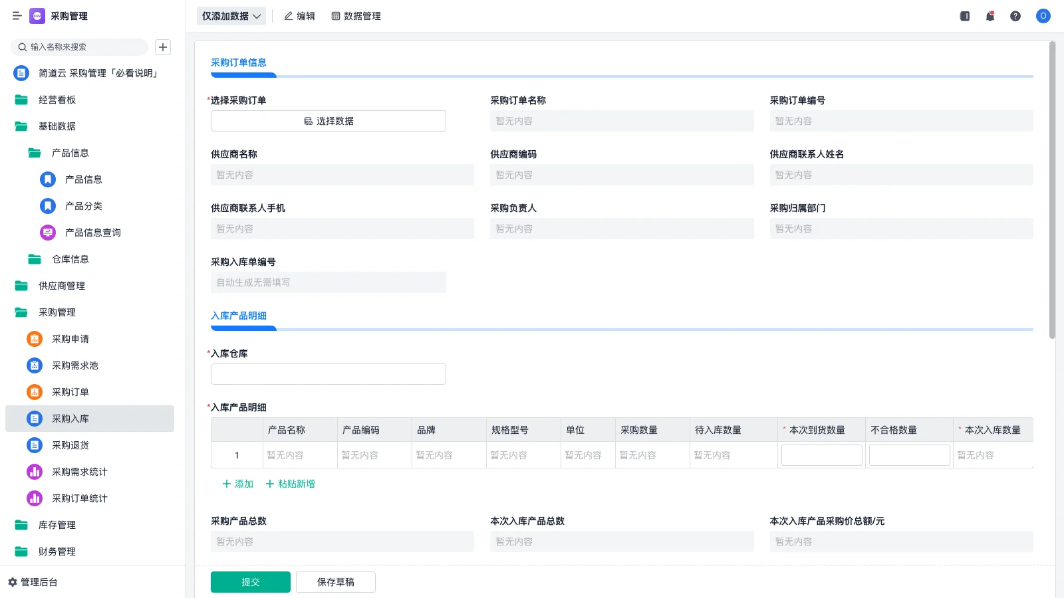The width and height of the screenshot is (1064, 598).
Task: Click the 采购入库单编号 auto-generated field
Action: pyautogui.click(x=329, y=282)
